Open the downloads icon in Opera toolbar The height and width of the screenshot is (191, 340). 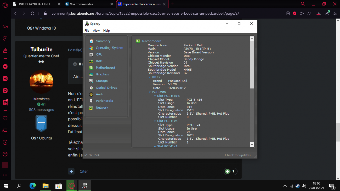tap(319, 14)
